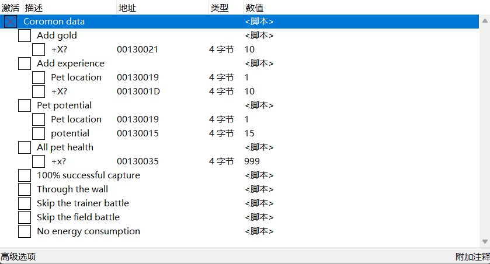Click address 0013001D cell
Viewport: 490px width, 264px height.
tap(138, 91)
